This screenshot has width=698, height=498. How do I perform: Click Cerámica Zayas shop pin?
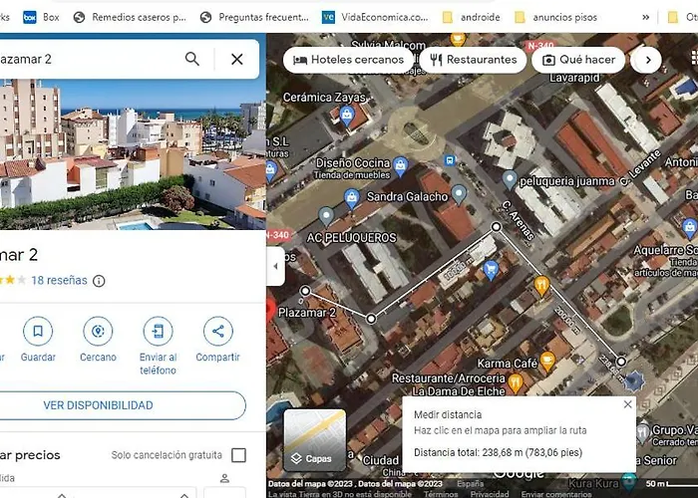click(347, 116)
